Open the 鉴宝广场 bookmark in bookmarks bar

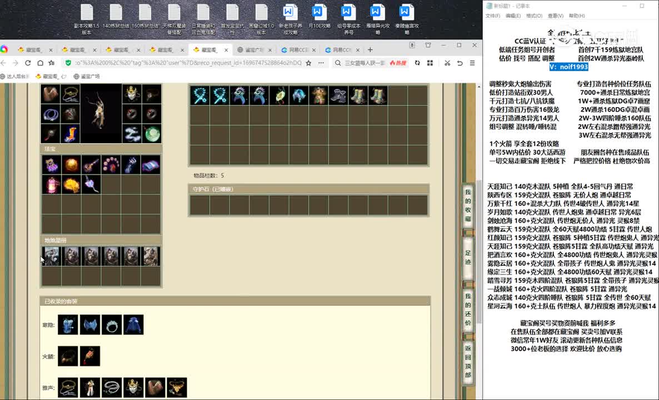[87, 77]
